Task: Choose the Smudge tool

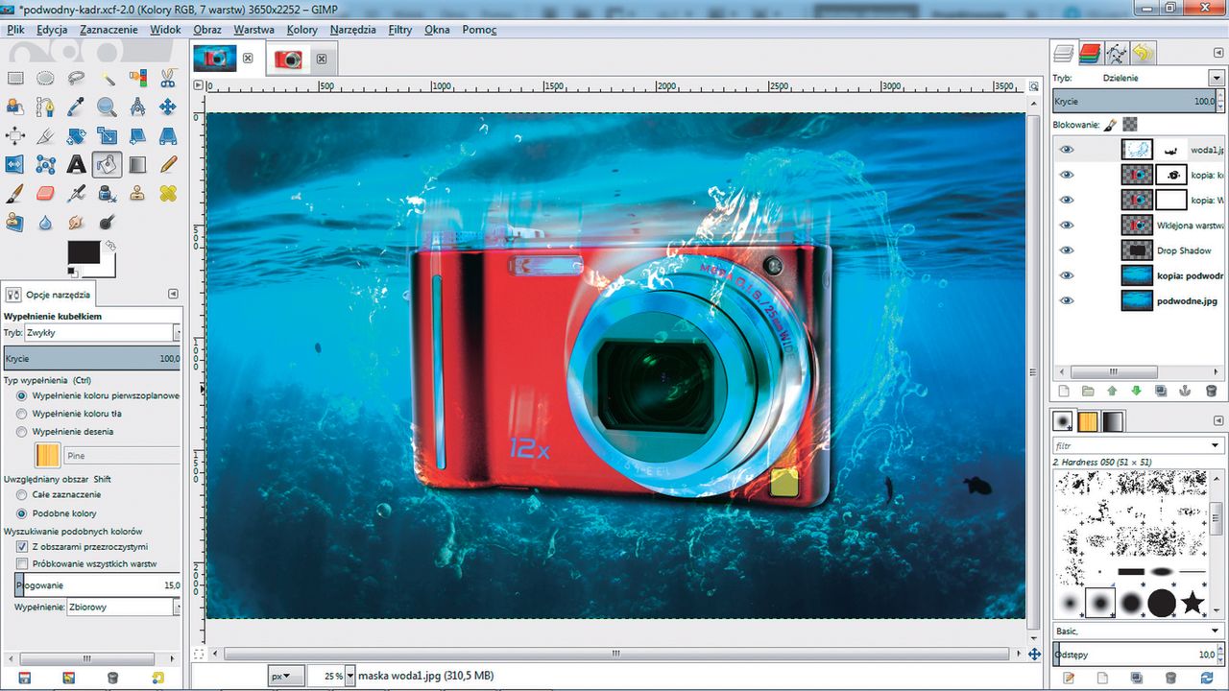Action: point(76,222)
